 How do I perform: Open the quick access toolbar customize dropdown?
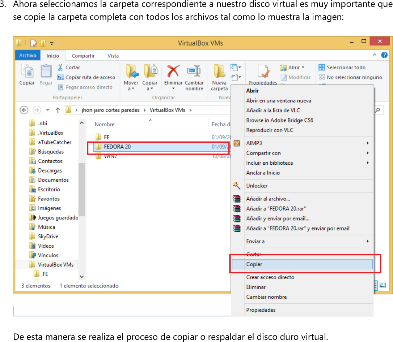click(52, 43)
